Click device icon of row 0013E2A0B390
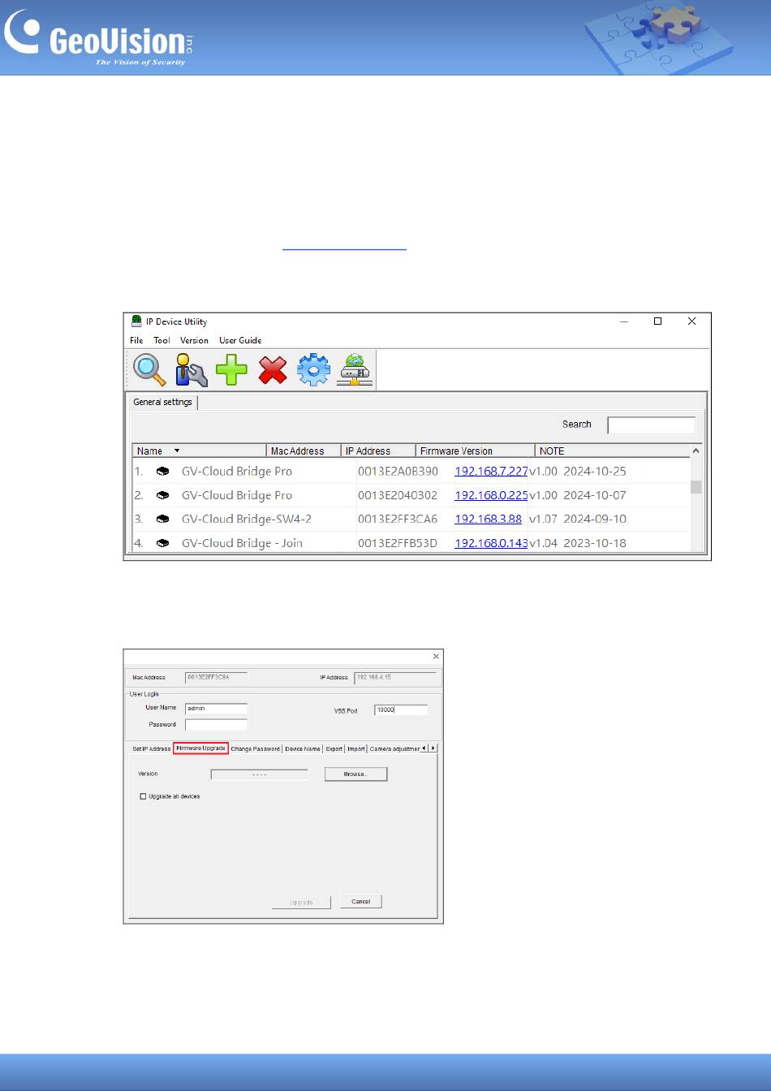This screenshot has width=771, height=1091. [162, 471]
